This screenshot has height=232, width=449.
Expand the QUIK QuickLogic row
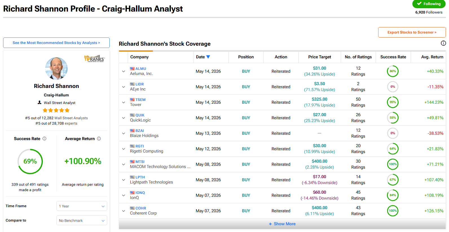[x=124, y=118]
